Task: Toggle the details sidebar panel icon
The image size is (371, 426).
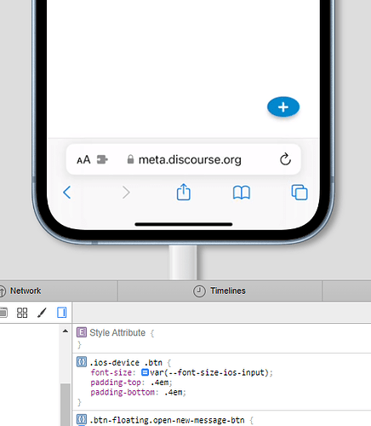Action: pyautogui.click(x=62, y=313)
